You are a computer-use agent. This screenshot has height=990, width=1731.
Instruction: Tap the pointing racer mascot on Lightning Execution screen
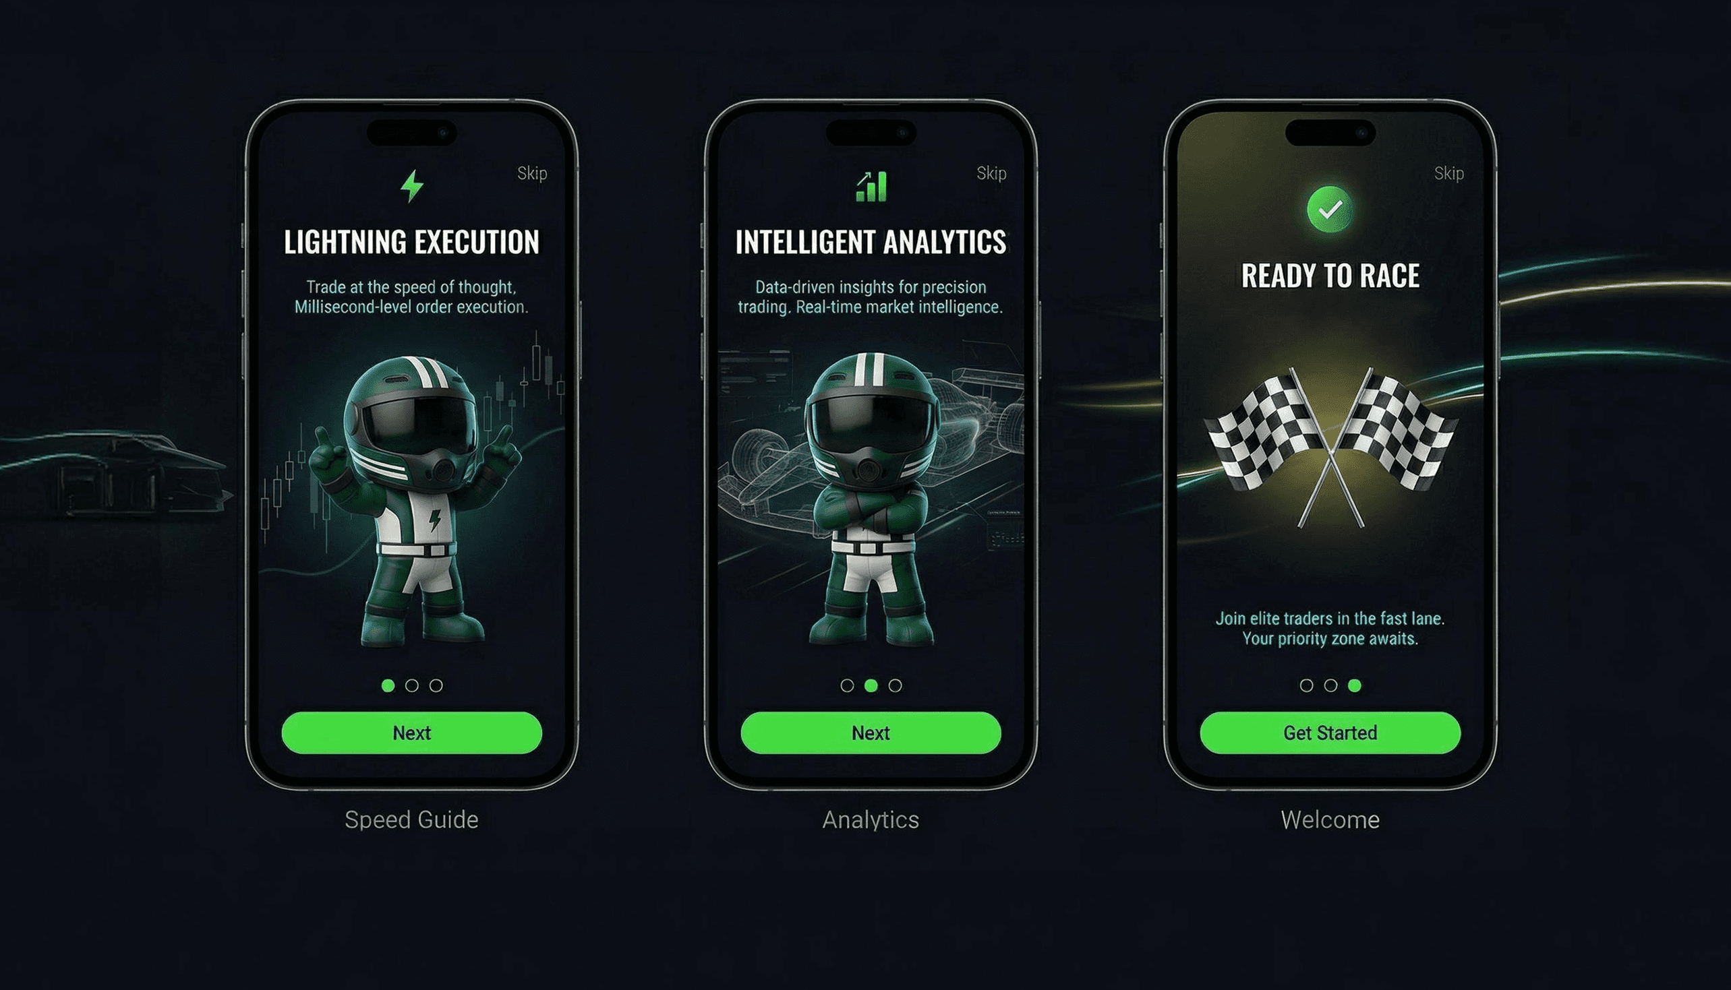(415, 501)
